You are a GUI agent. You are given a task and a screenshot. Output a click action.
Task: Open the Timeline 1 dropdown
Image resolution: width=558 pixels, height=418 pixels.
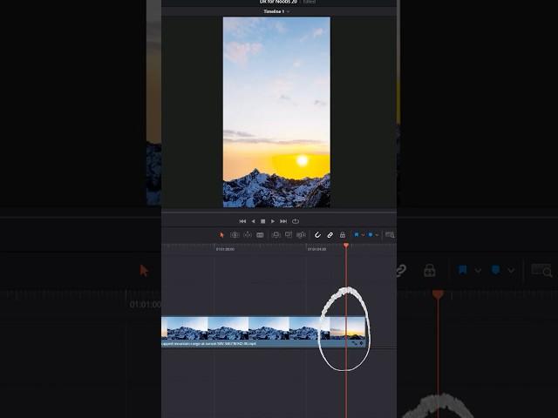click(276, 11)
